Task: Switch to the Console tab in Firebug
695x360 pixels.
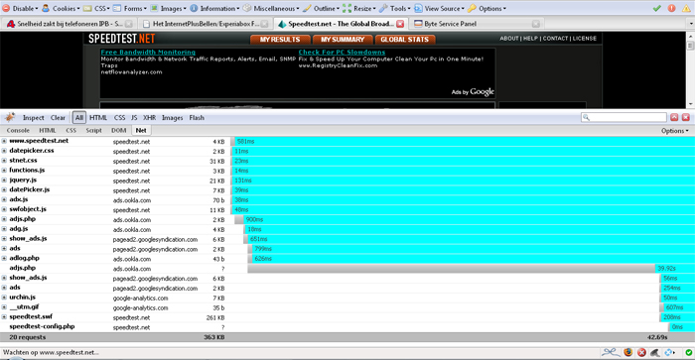Action: click(18, 130)
